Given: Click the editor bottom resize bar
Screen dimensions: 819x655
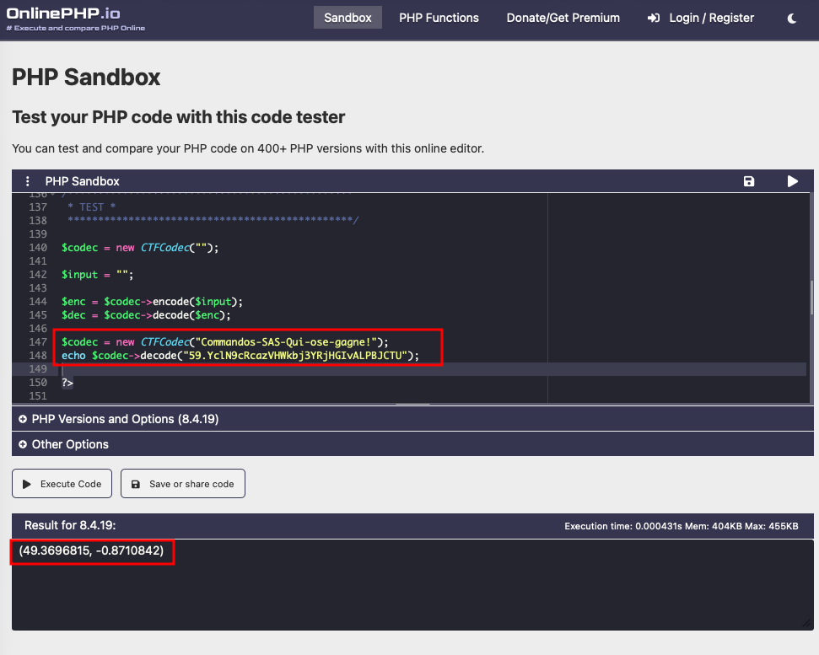Looking at the screenshot, I should click(x=412, y=404).
